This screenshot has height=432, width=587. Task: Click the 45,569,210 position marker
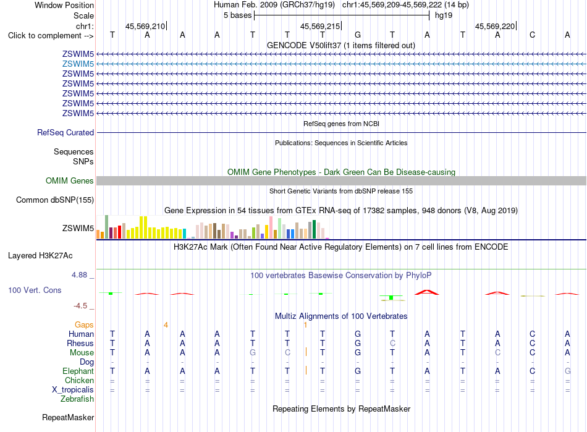click(146, 26)
